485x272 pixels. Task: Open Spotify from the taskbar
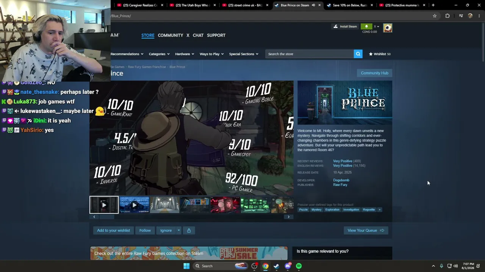299,266
